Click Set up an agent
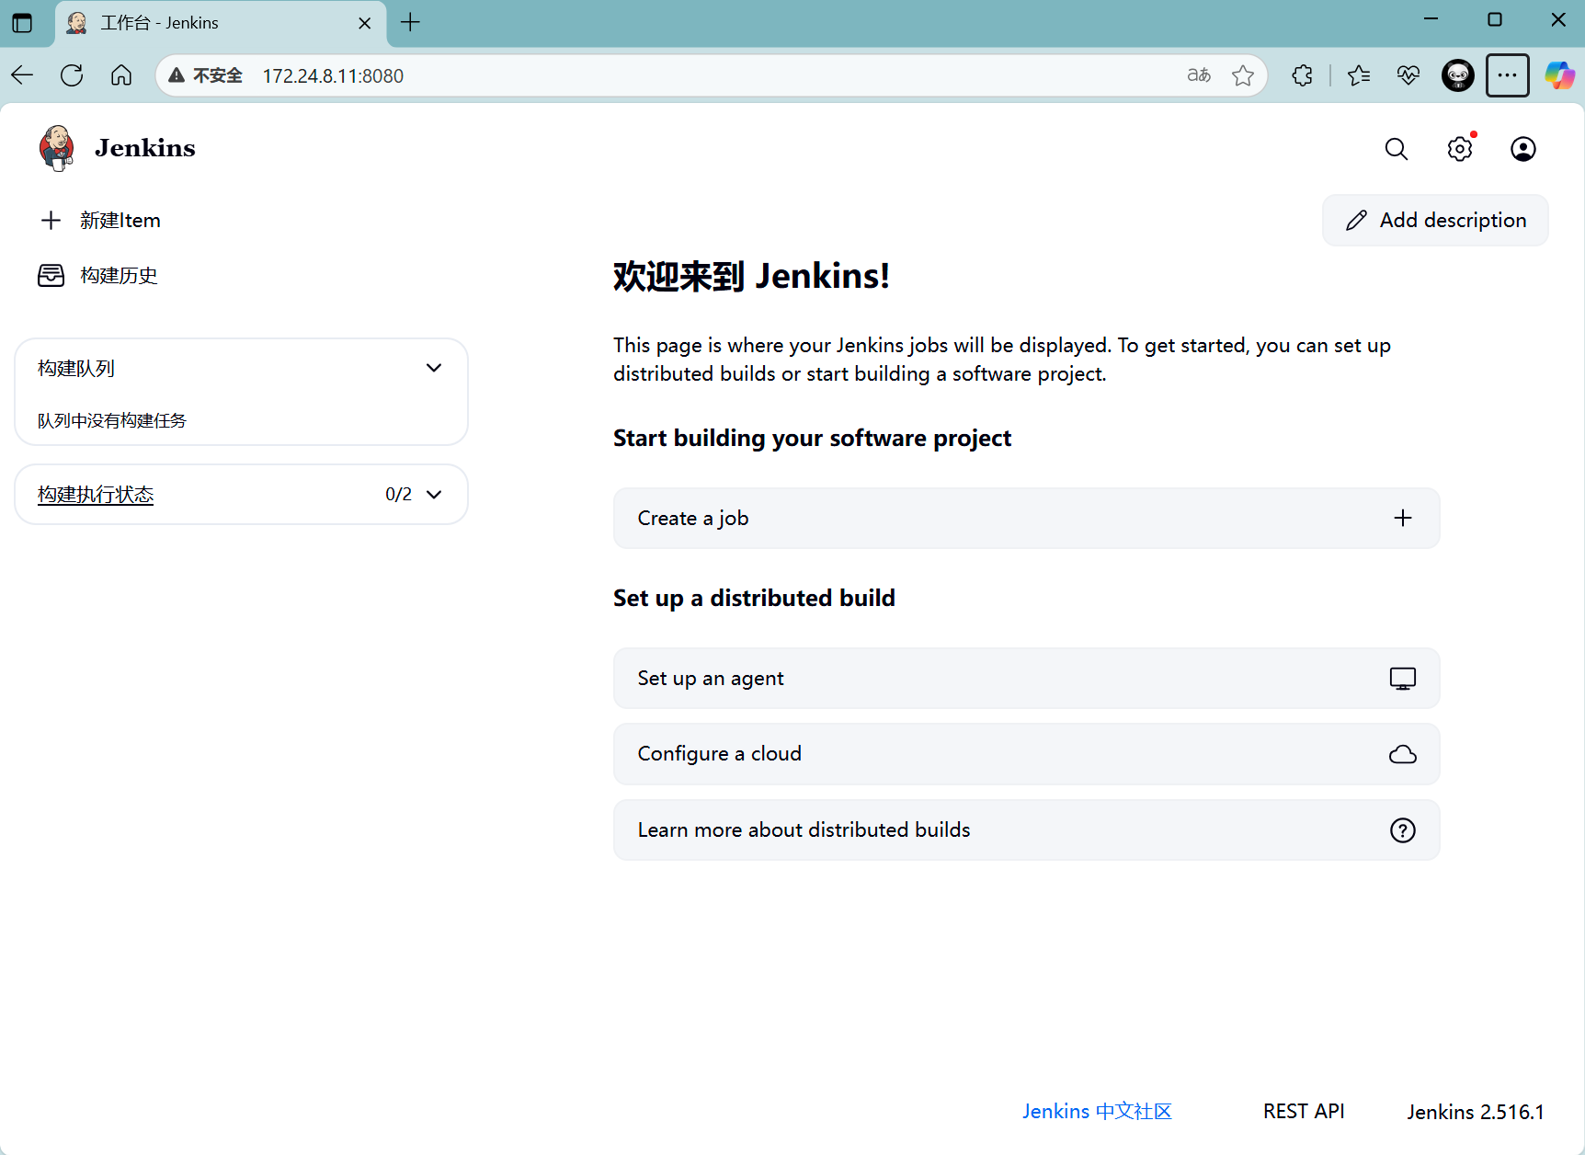Image resolution: width=1585 pixels, height=1155 pixels. point(1026,679)
